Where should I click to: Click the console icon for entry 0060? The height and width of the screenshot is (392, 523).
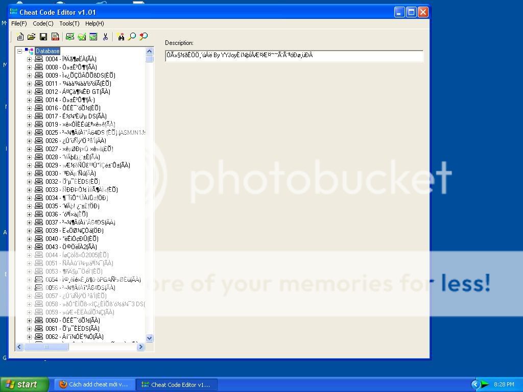click(39, 321)
